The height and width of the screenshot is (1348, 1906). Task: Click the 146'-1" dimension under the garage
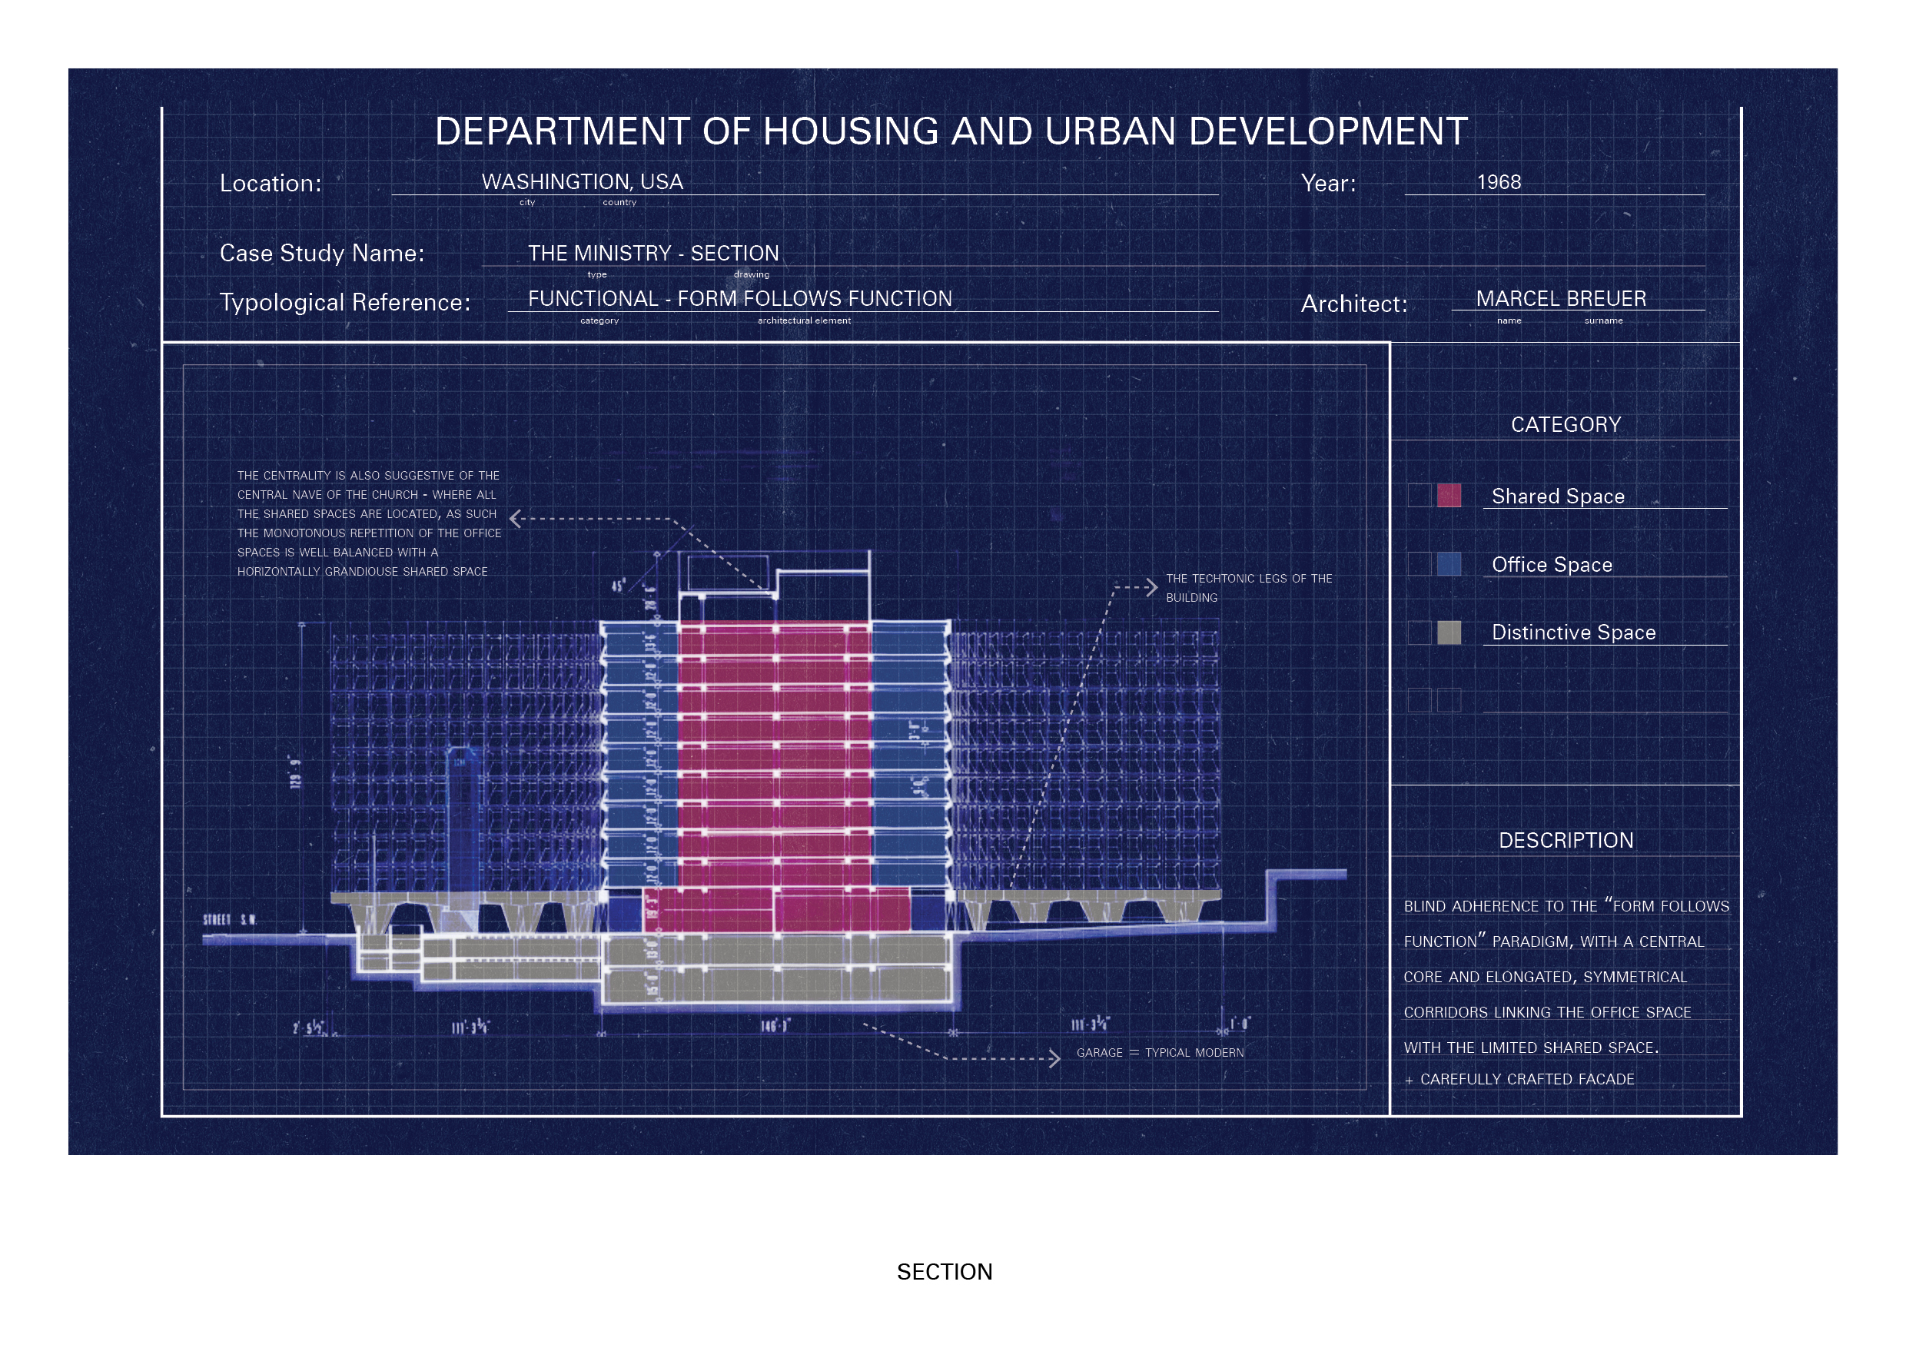(775, 1027)
